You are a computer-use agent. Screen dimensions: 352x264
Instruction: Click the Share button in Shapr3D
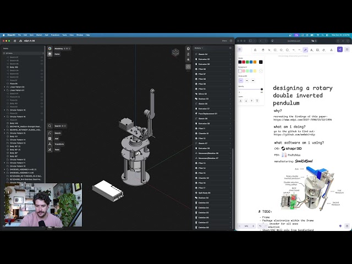coord(224,41)
